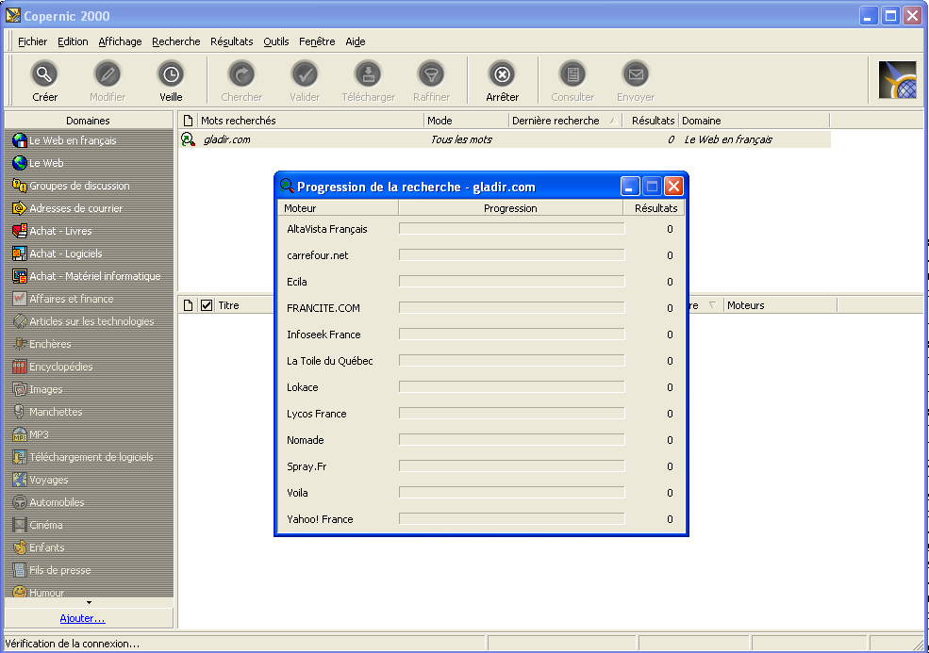Choose the Groupes de discussion domain
This screenshot has height=653, width=929.
[79, 186]
